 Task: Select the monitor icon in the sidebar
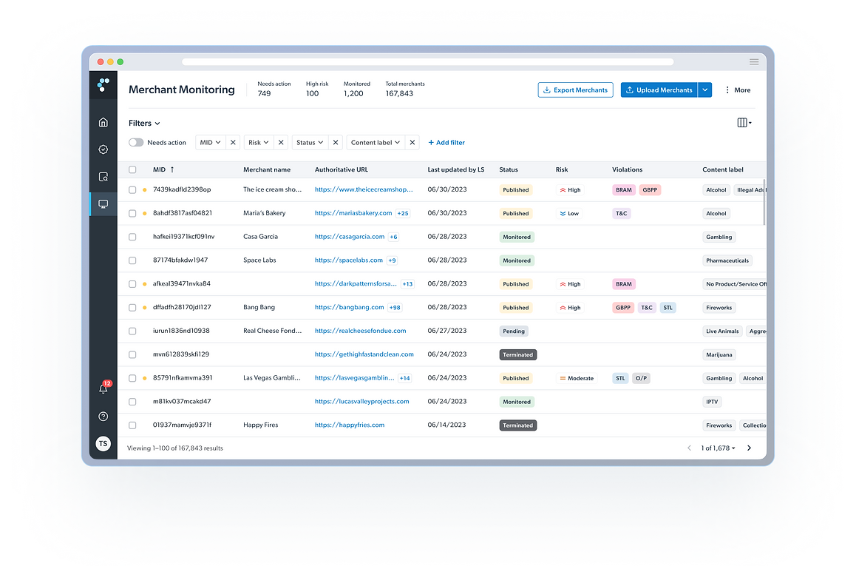click(103, 204)
